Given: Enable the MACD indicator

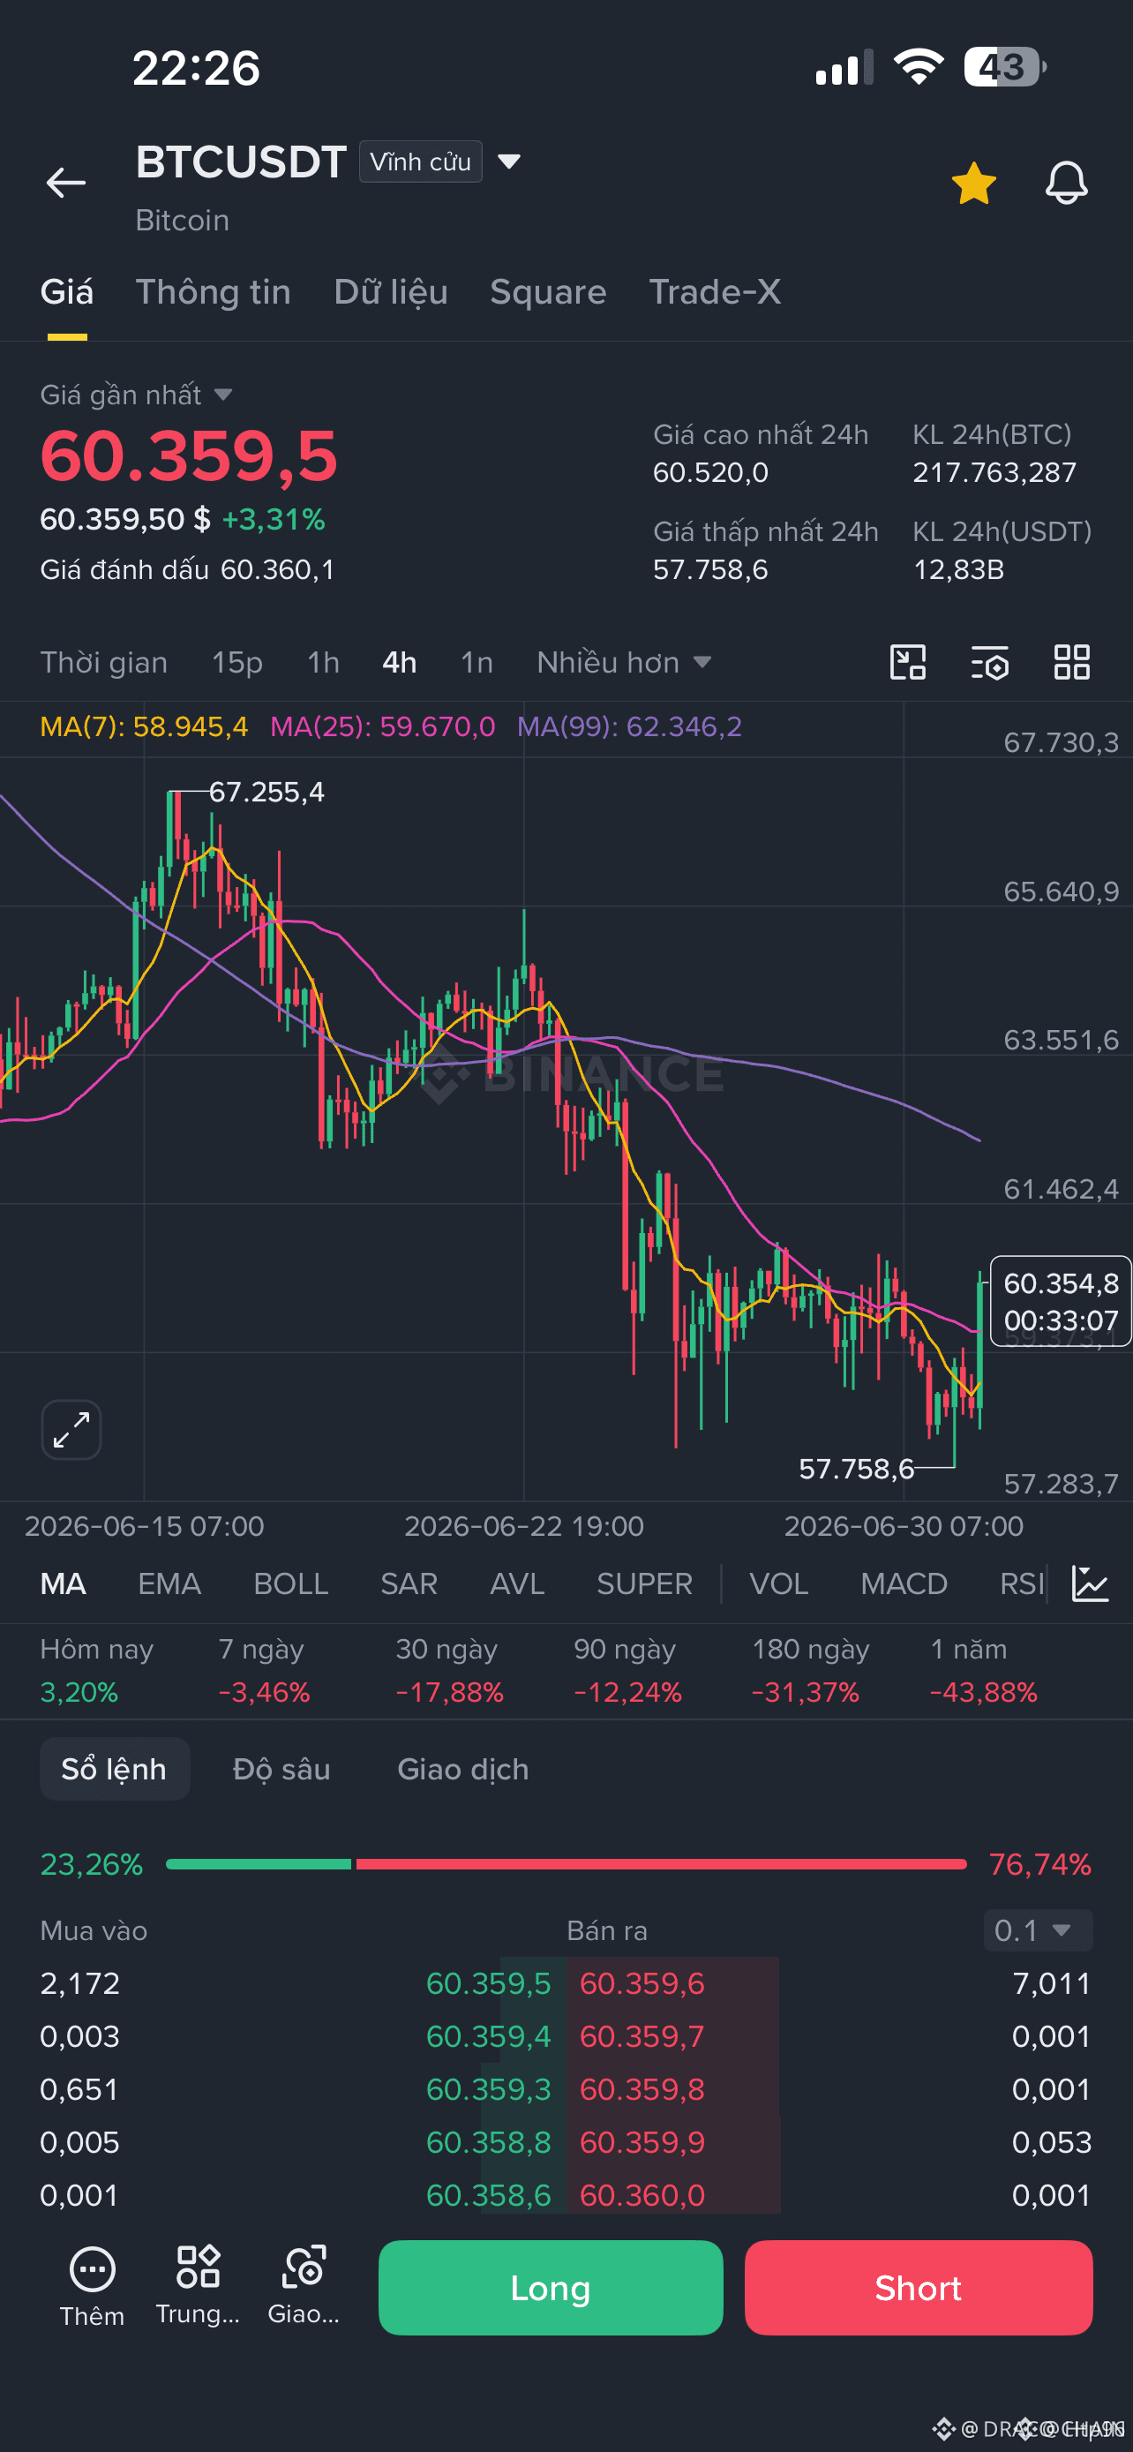Looking at the screenshot, I should click(904, 1583).
